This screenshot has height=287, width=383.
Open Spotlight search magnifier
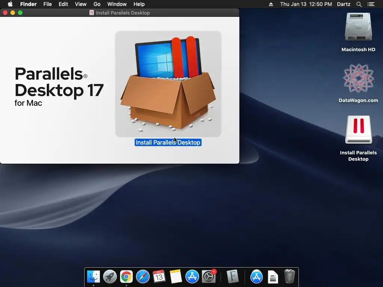(359, 4)
